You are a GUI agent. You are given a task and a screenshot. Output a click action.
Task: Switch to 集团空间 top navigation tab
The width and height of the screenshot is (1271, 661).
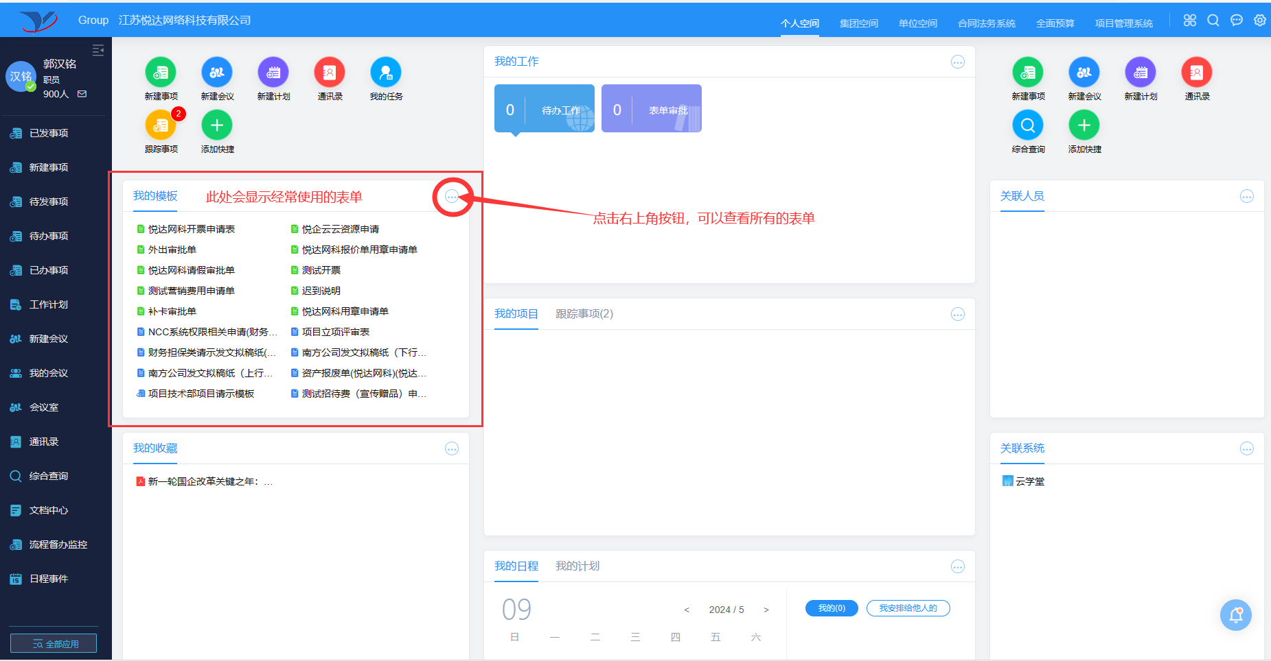click(x=858, y=23)
